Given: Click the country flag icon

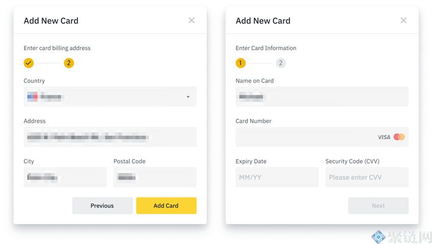Looking at the screenshot, I should [32, 96].
